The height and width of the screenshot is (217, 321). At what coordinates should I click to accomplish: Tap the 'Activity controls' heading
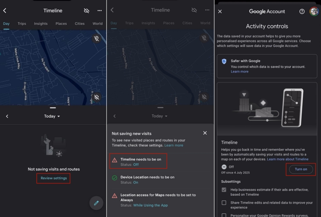pyautogui.click(x=267, y=26)
